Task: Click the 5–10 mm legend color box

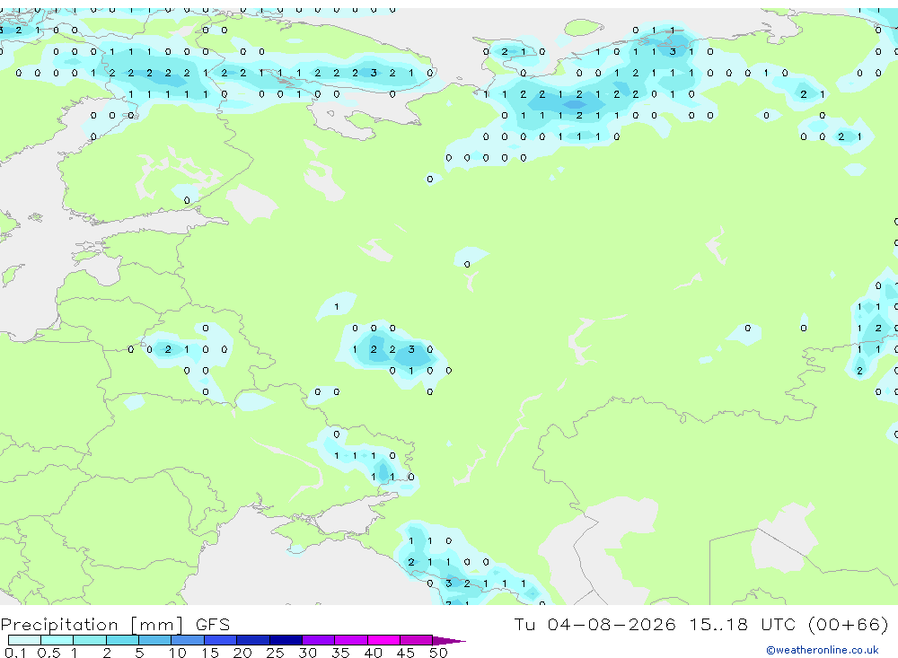Action: coord(155,640)
